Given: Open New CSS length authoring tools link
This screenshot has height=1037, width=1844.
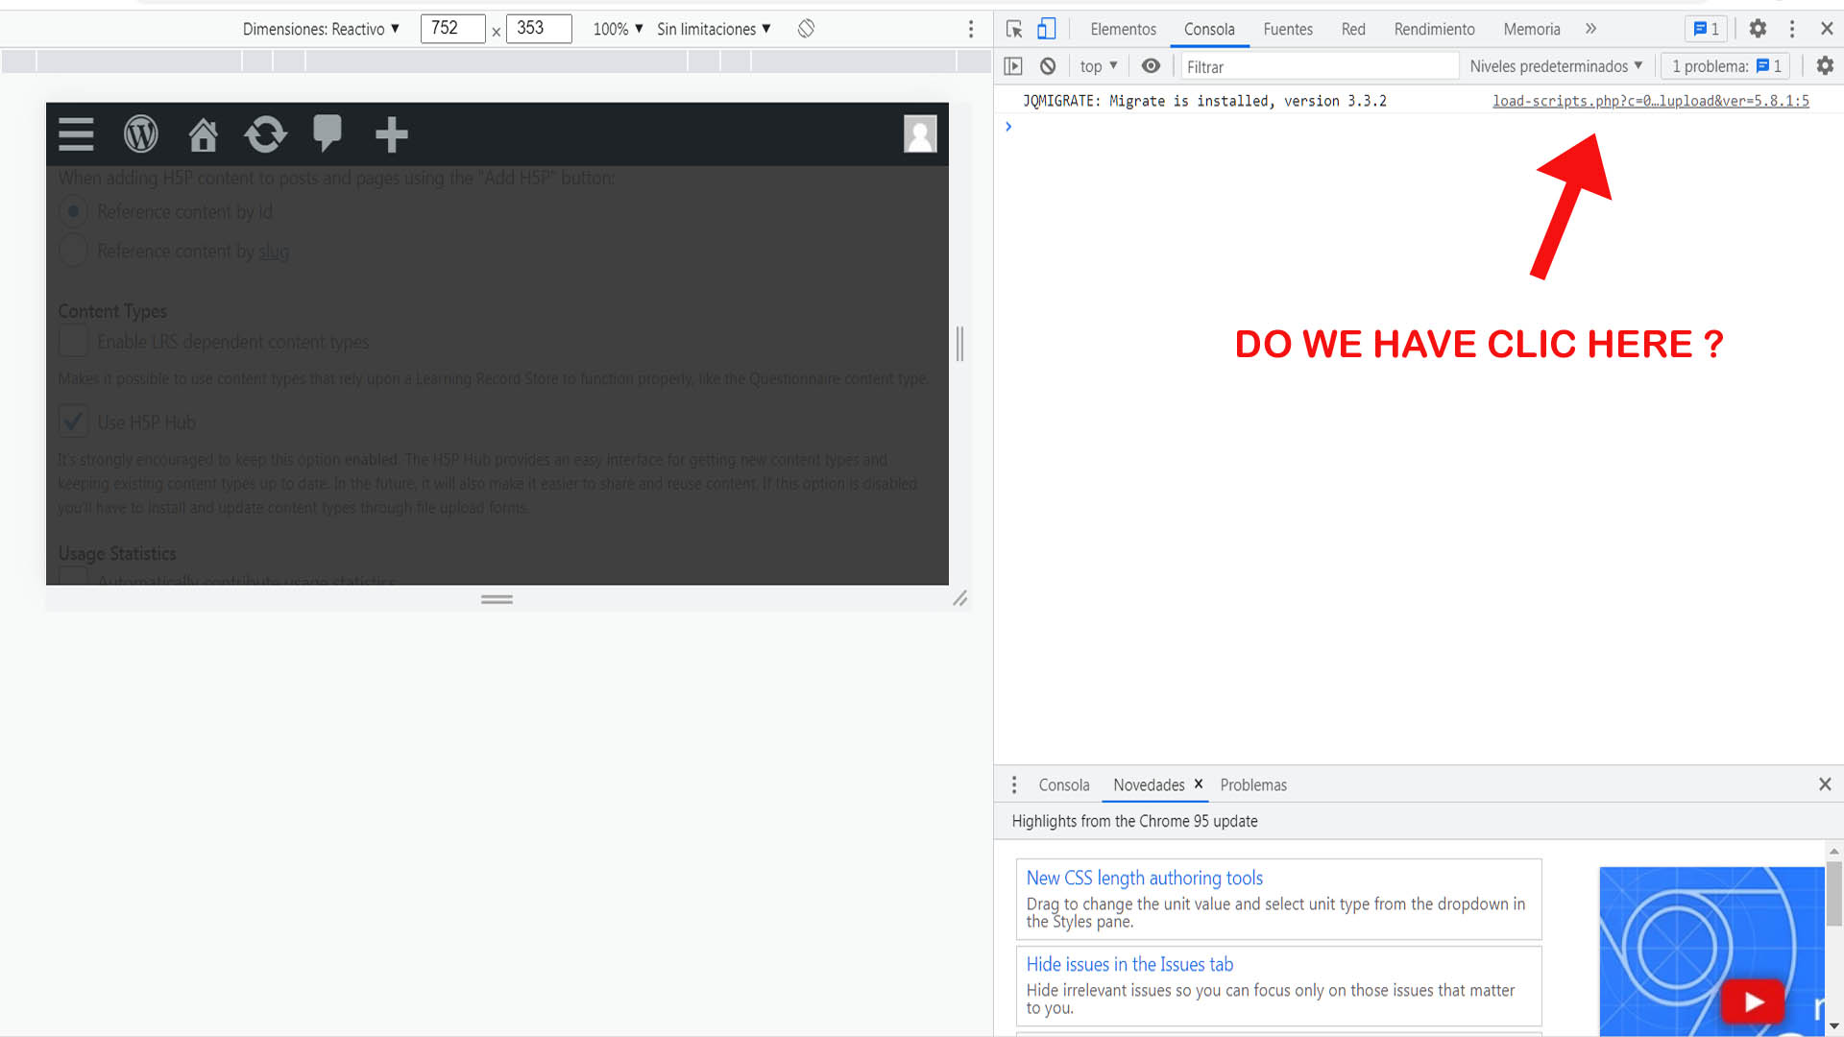Looking at the screenshot, I should tap(1144, 878).
